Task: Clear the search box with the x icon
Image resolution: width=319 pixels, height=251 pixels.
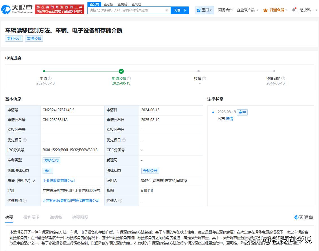Action: 167,10
